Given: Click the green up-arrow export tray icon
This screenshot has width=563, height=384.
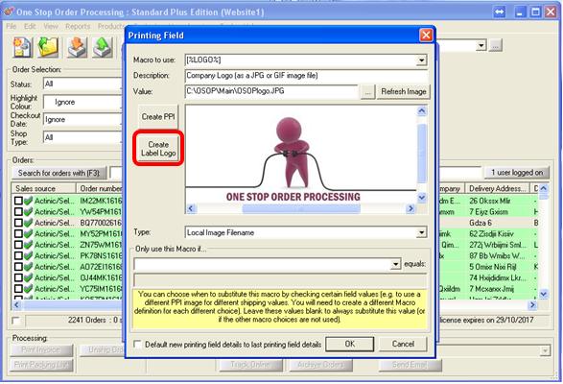Looking at the screenshot, I should [x=103, y=47].
